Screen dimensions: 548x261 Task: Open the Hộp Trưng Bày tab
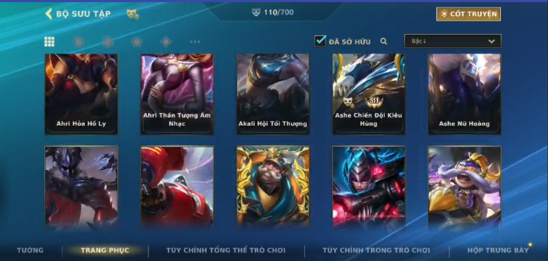click(x=498, y=250)
